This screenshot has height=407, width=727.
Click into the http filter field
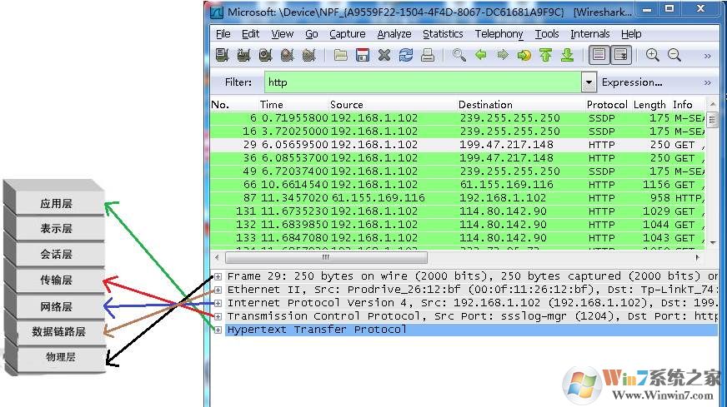point(423,82)
